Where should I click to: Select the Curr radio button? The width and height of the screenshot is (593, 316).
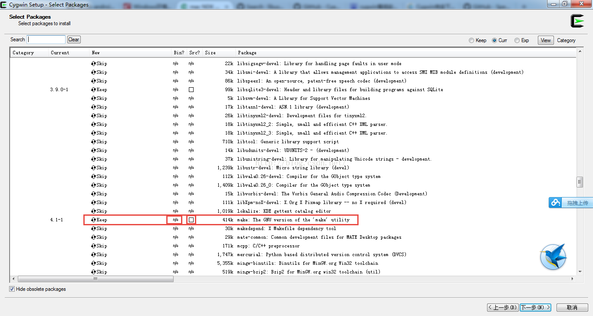pos(494,40)
